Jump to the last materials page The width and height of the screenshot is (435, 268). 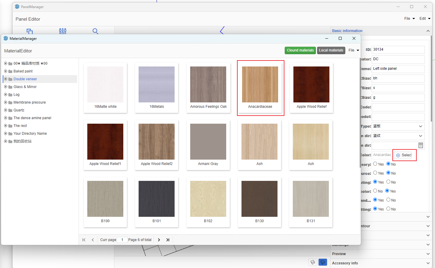click(168, 240)
